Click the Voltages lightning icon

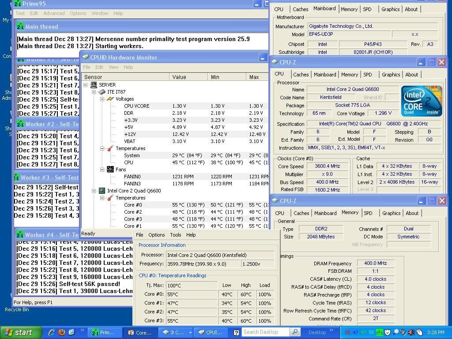[110, 99]
